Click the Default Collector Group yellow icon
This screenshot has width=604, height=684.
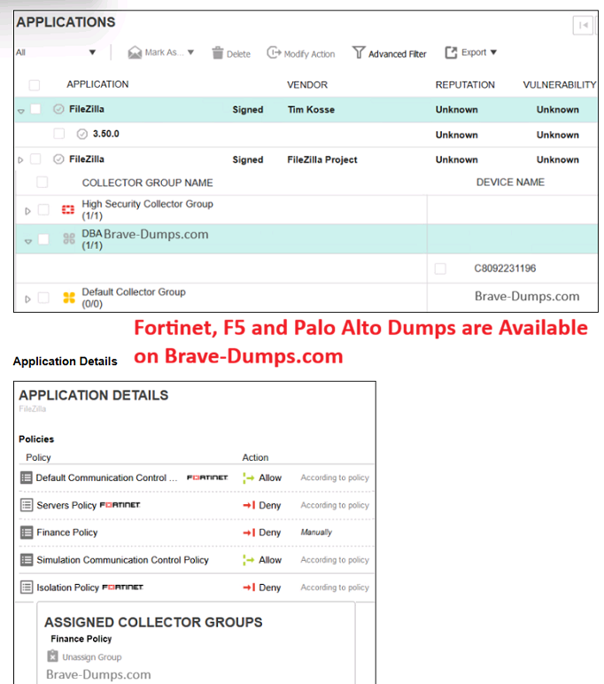tap(68, 298)
